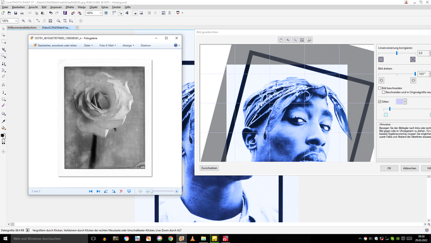
Task: Click Diashow in Fotogalerie toolbar
Action: pos(146,46)
